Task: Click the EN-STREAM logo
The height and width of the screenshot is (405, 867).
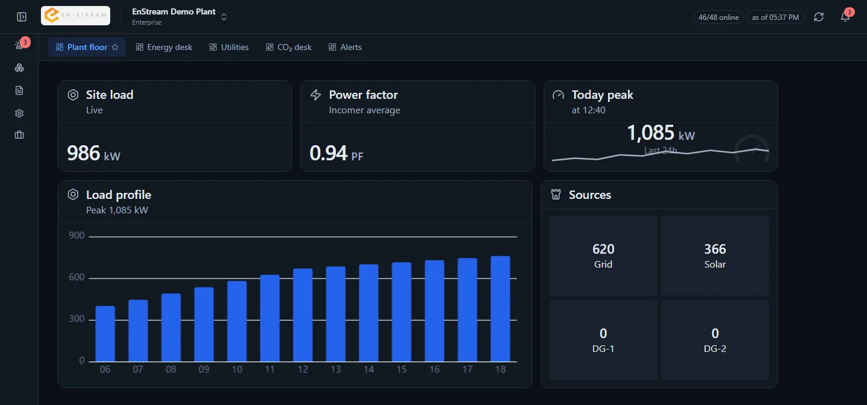Action: coord(75,16)
